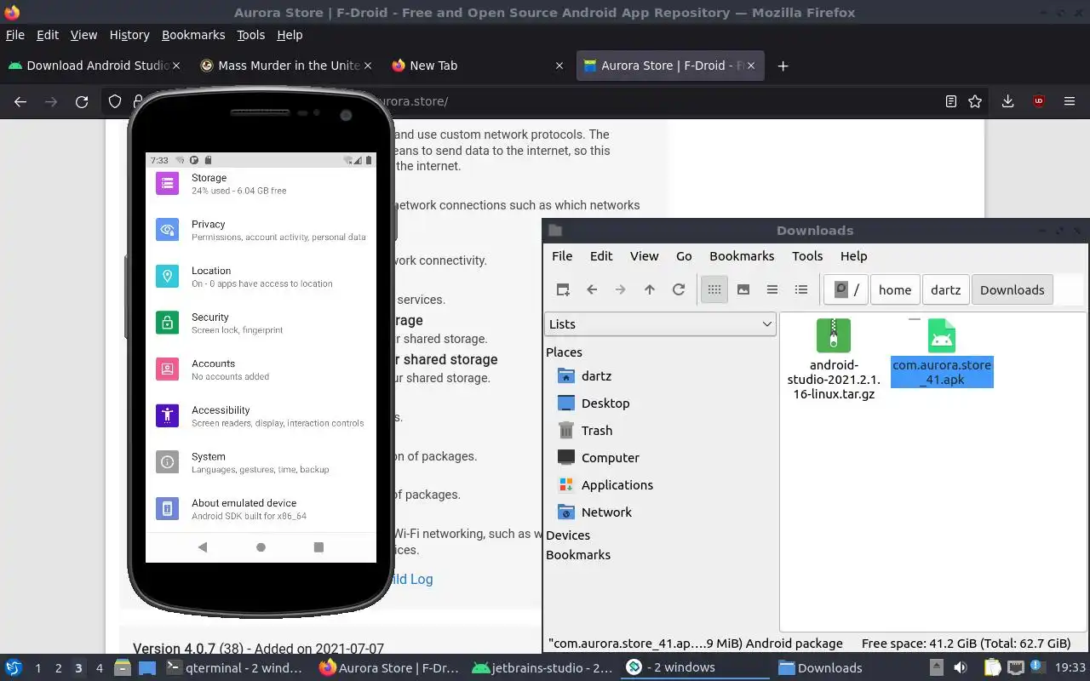Expand the Lists side pane dropdown
This screenshot has height=681, width=1090.
660,324
